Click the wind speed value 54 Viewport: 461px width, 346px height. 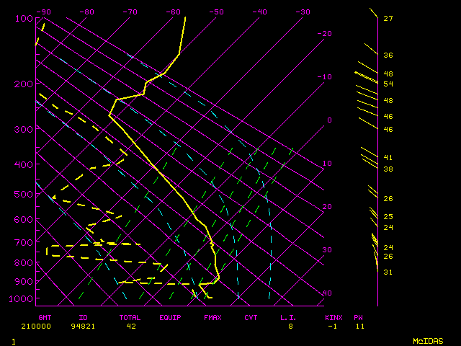click(x=388, y=84)
